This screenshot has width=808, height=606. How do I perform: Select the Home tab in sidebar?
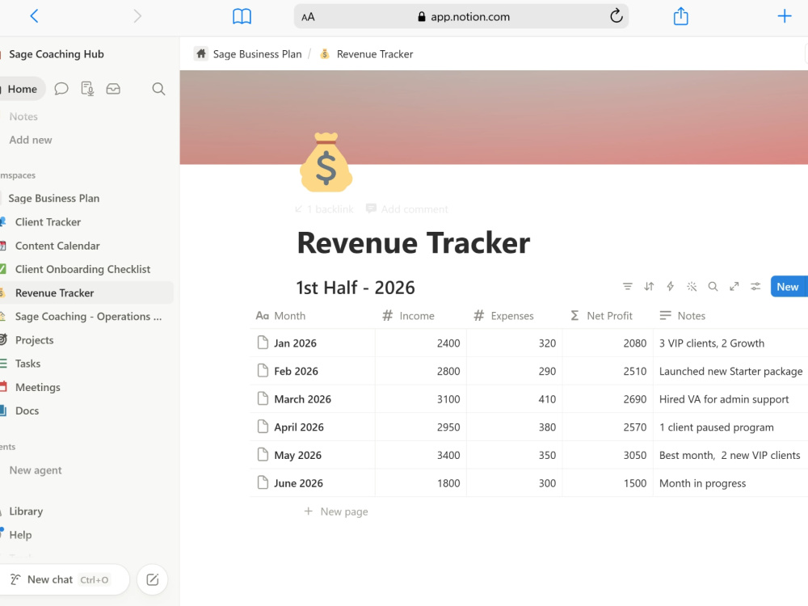point(22,89)
